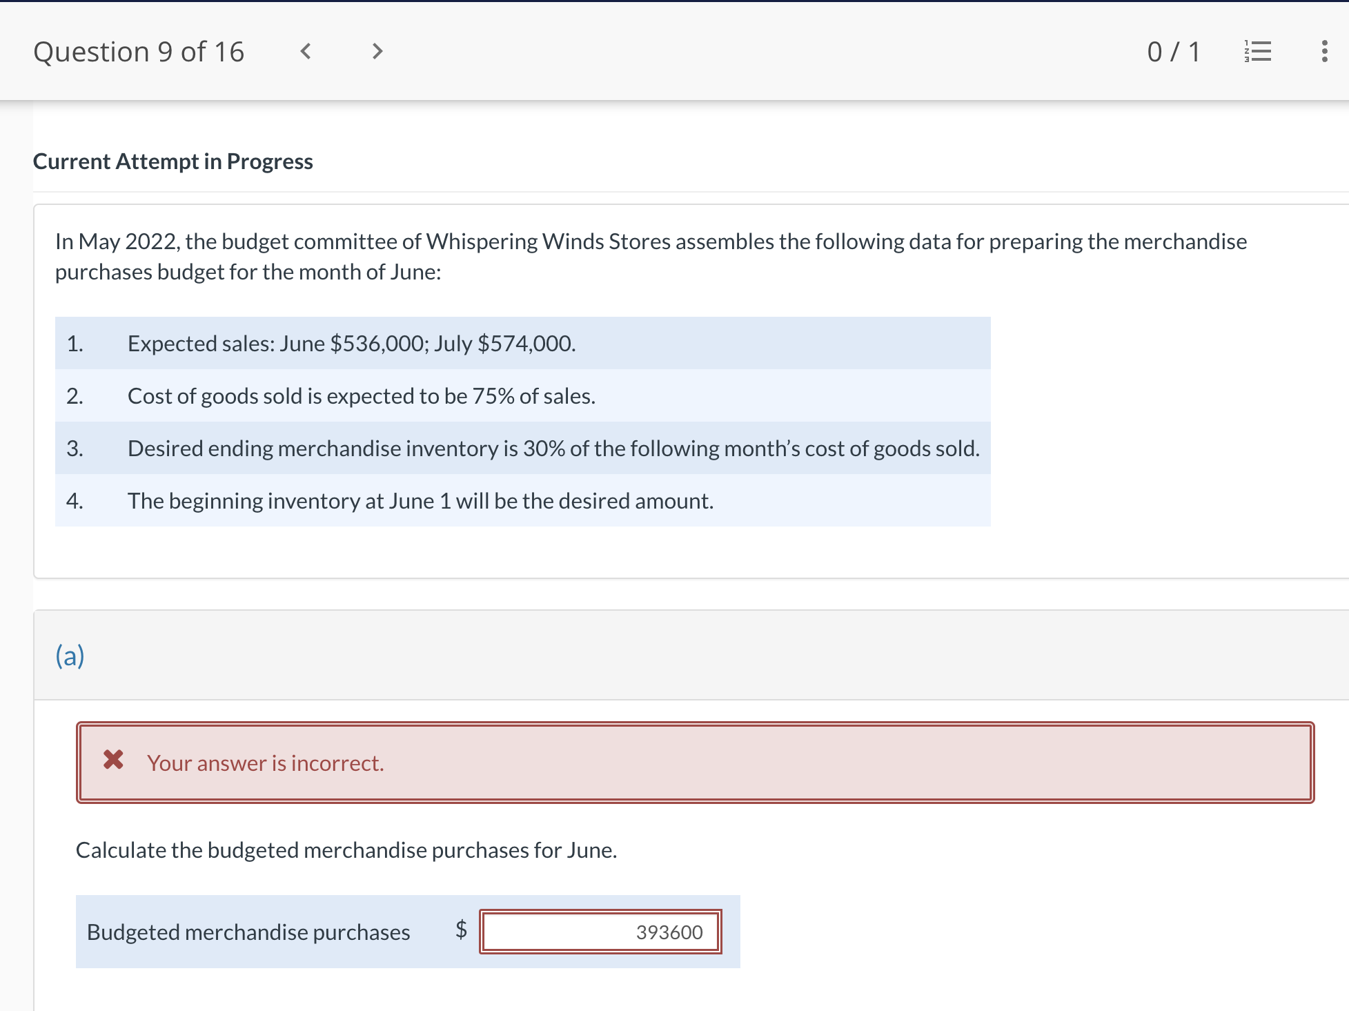This screenshot has width=1349, height=1011.
Task: Click the 'Question 9 of 16' title
Action: pos(139,52)
